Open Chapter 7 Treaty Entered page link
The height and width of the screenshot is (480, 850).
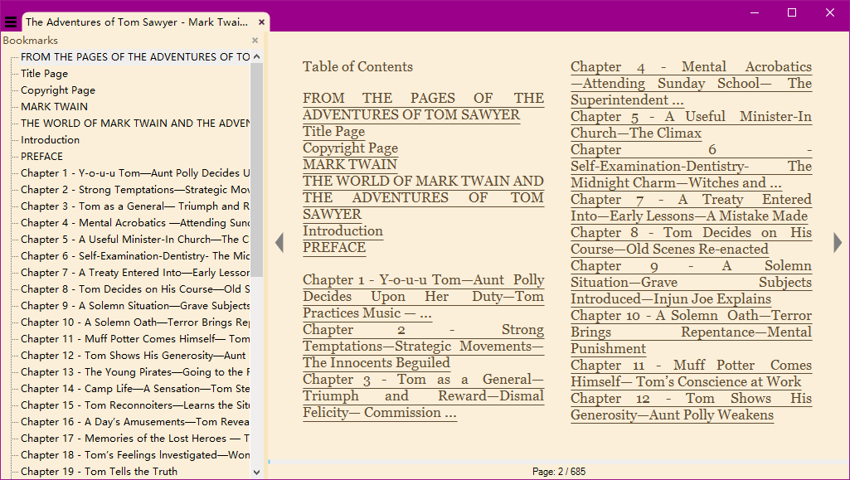tap(691, 207)
